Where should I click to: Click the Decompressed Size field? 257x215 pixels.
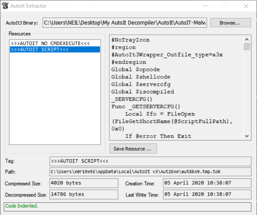point(84,194)
